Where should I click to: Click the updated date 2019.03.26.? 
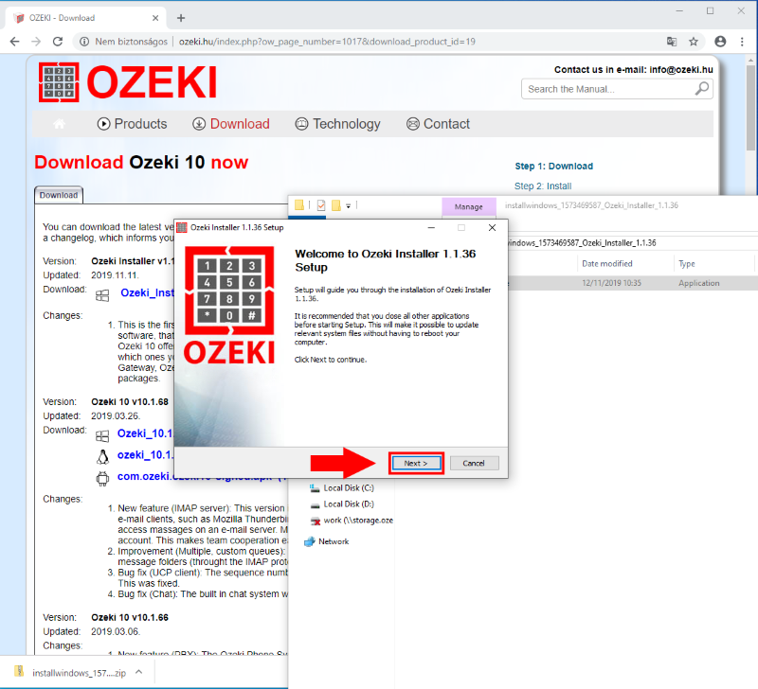coord(116,415)
